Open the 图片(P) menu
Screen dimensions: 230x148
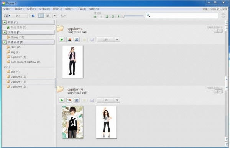(x=58, y=9)
